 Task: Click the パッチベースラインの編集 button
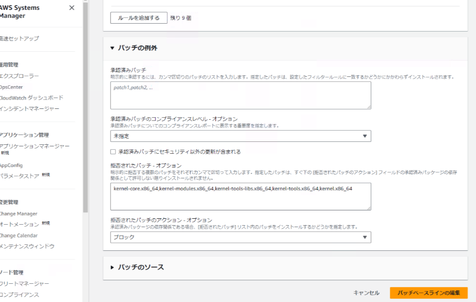(428, 293)
